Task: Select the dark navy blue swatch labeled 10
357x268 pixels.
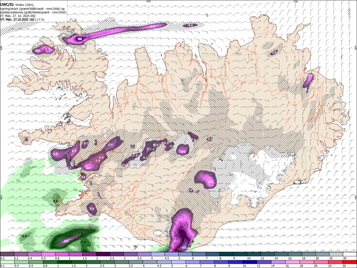Action: pyautogui.click(x=249, y=262)
